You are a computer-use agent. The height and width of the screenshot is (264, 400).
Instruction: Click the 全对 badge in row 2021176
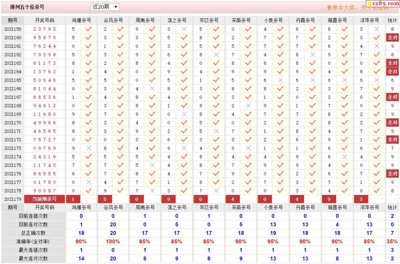click(392, 174)
